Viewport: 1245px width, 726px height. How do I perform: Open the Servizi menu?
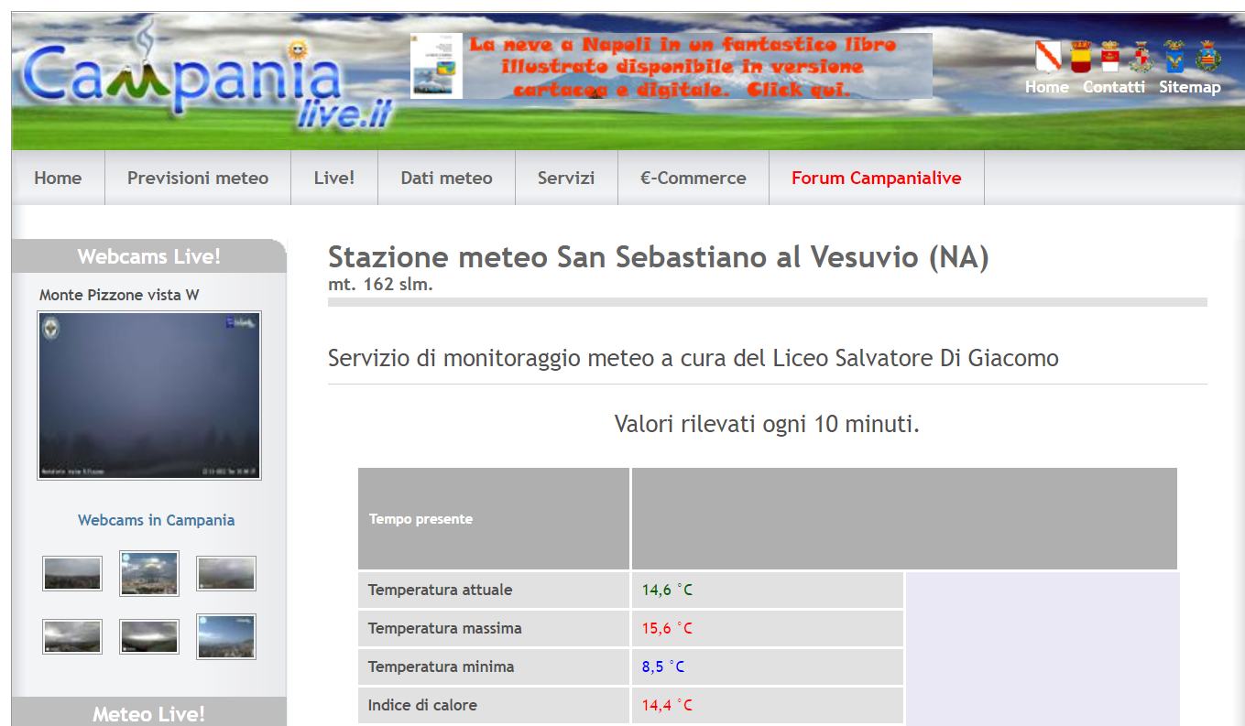click(566, 179)
